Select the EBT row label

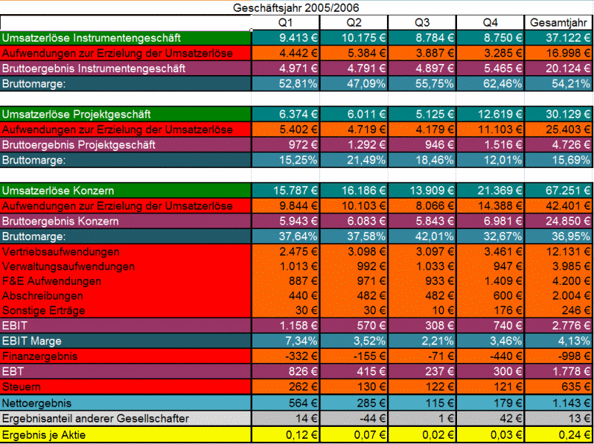point(126,371)
